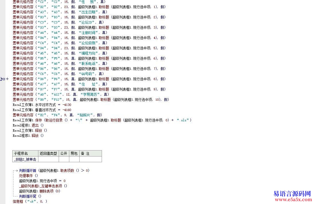Toggle the 公开 cell for _按钮2_被单击
This screenshot has width=319, height=204.
(64, 159)
